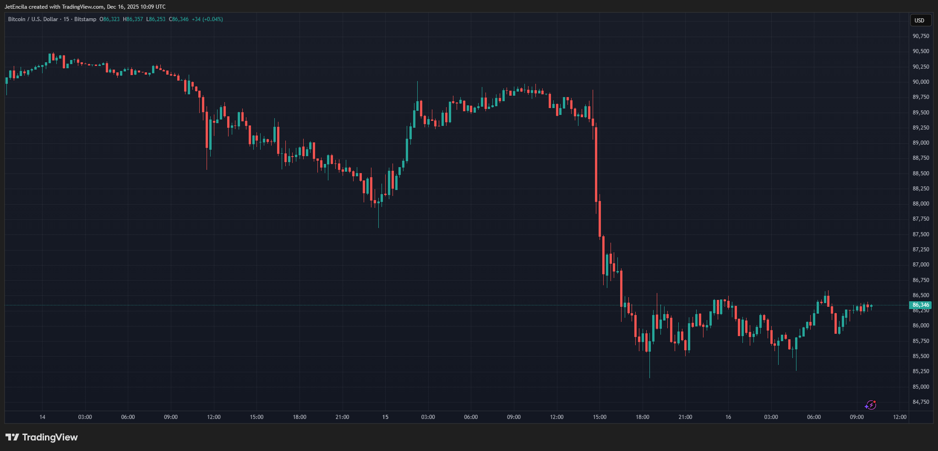
Task: Click the date 15 on time axis
Action: [x=385, y=417]
